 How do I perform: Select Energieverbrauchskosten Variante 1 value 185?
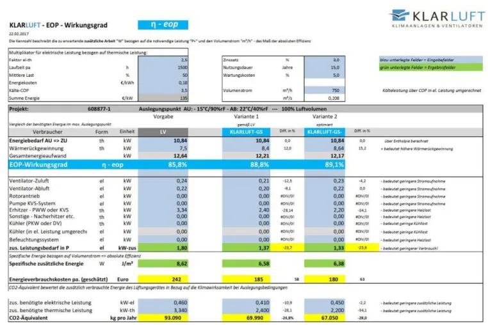(x=246, y=280)
